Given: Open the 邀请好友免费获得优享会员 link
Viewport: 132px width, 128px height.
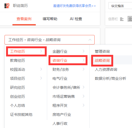Looking at the screenshot, I should [74, 6].
